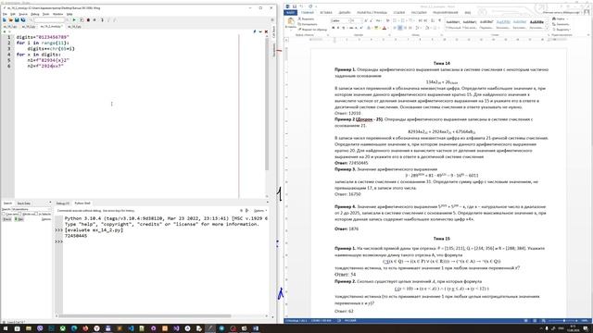
Task: Click the New File icon in Wing toolbar
Action: click(5, 20)
